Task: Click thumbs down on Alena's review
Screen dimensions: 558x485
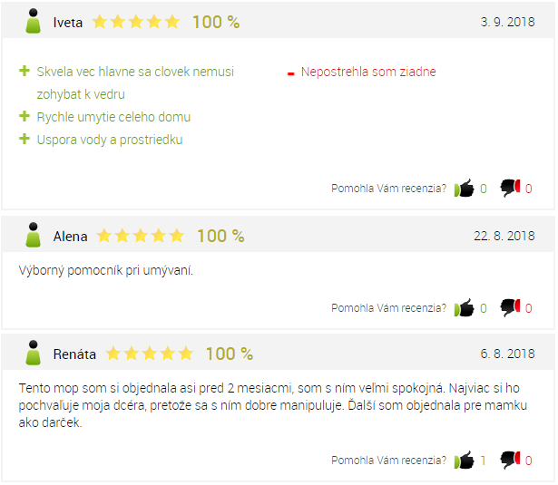Action: pyautogui.click(x=510, y=307)
